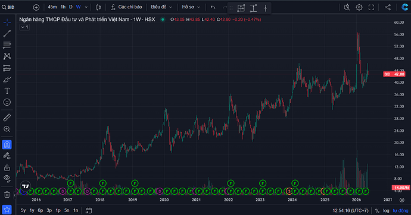Select the forecasting and measurement tool
Screen dimensions: 411x215
pos(7,68)
